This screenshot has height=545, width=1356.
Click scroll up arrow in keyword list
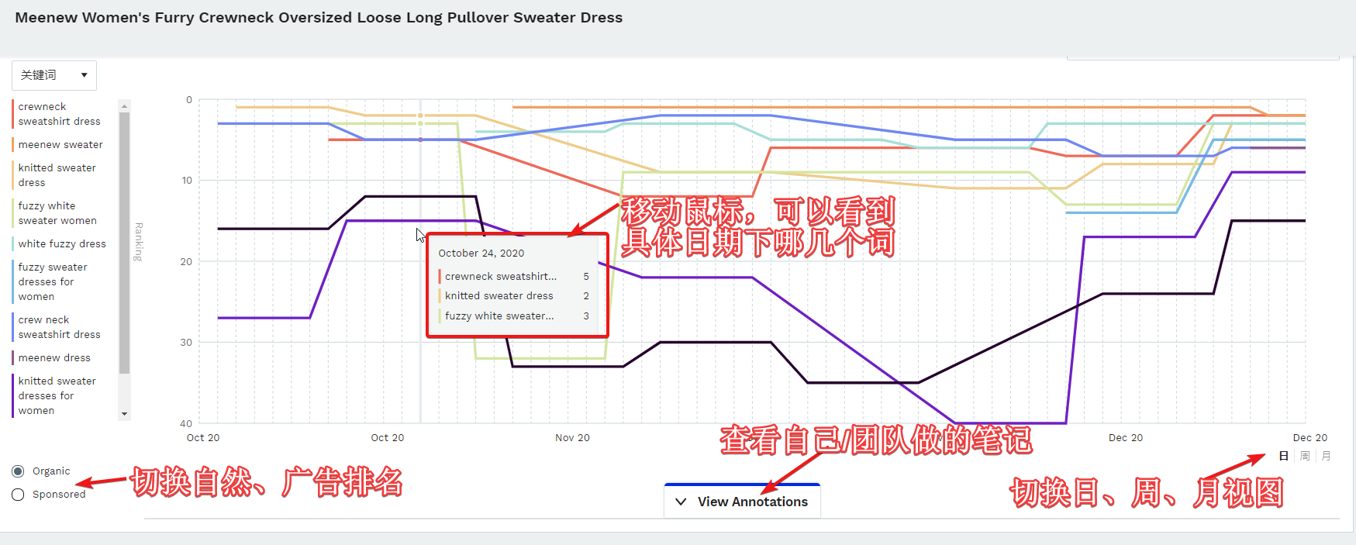pos(124,105)
